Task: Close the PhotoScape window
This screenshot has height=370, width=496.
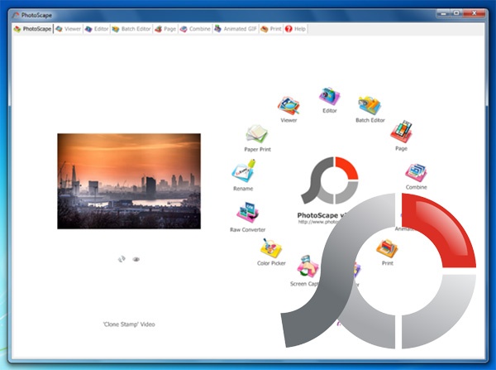Action: [x=474, y=13]
